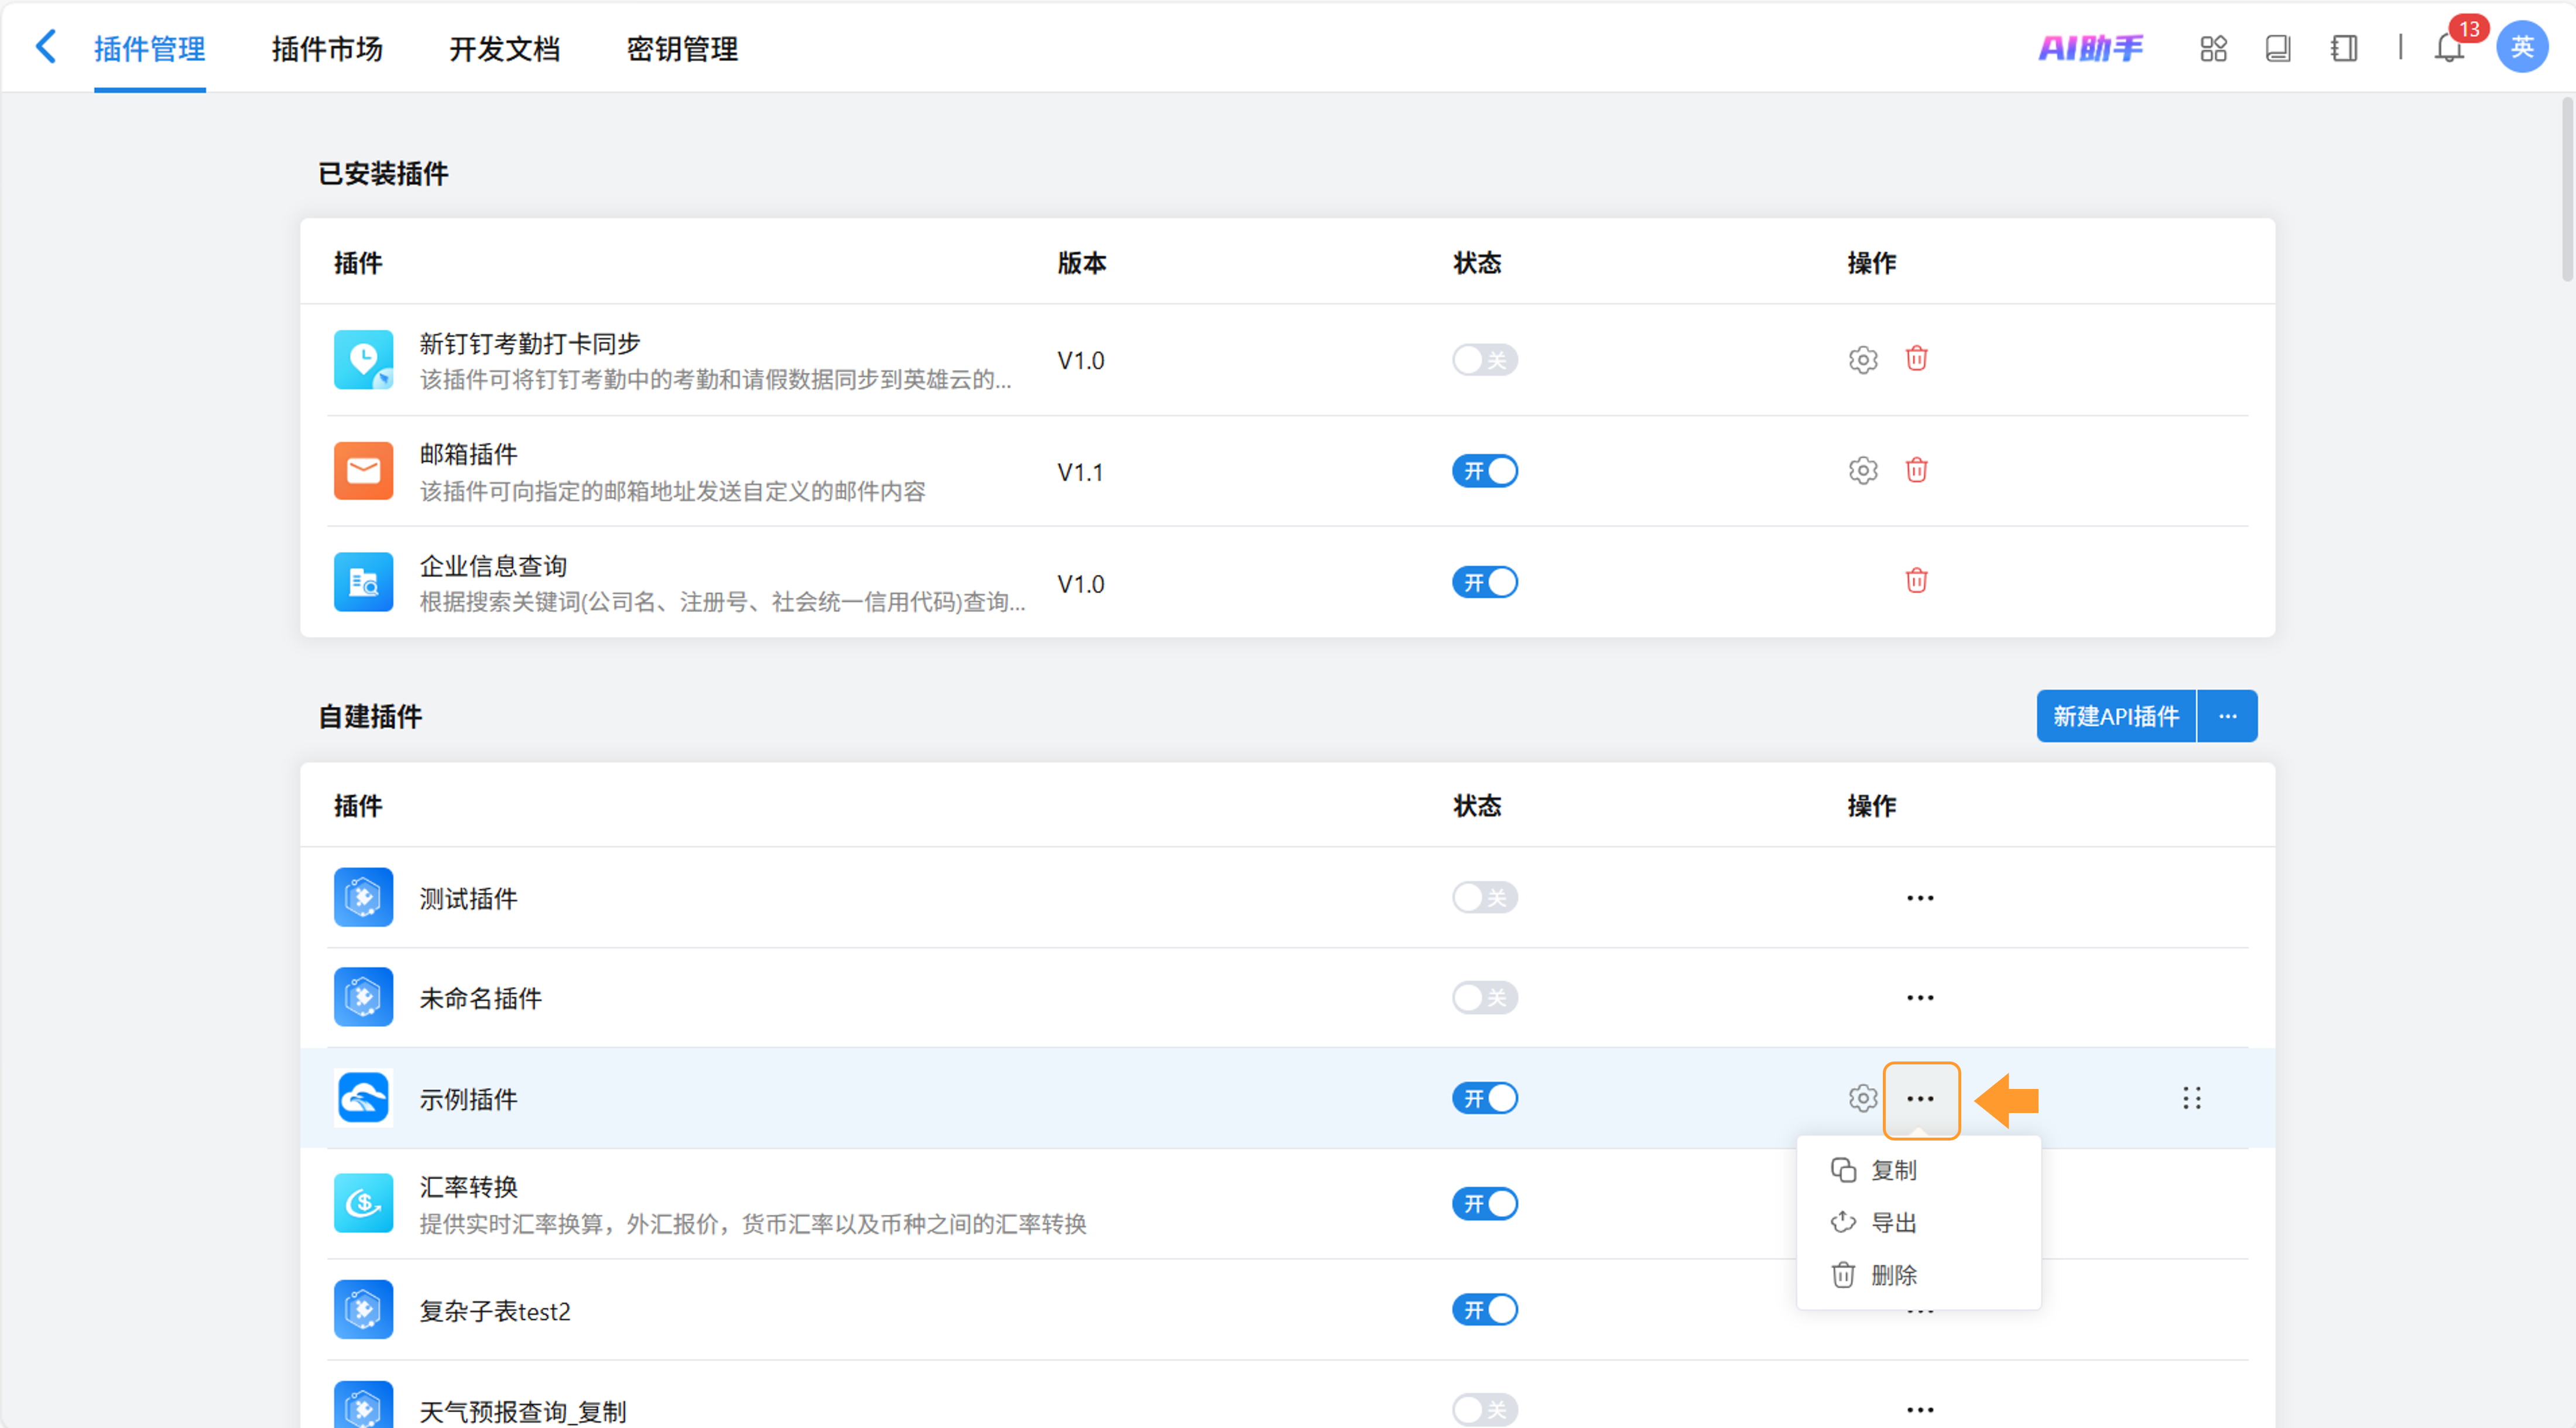Click trash icon for 新钉钉考勤打卡同步

(1916, 359)
